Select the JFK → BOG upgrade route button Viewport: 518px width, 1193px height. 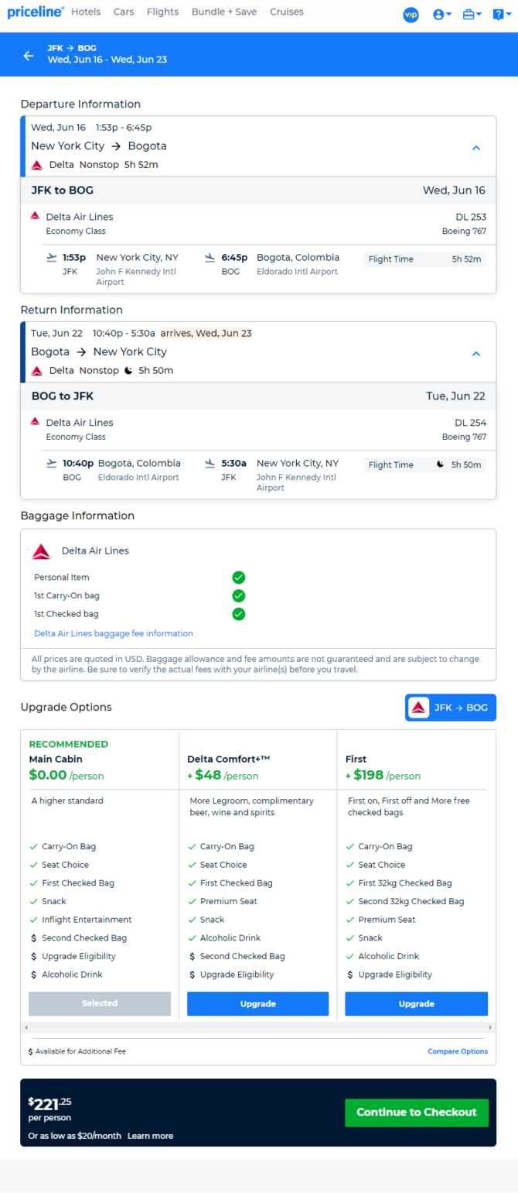coord(451,708)
